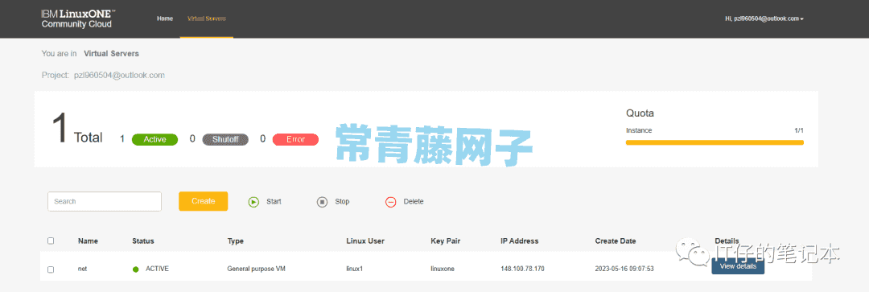869x292 pixels.
Task: Click the IP address 148.100.78.170
Action: tap(523, 269)
